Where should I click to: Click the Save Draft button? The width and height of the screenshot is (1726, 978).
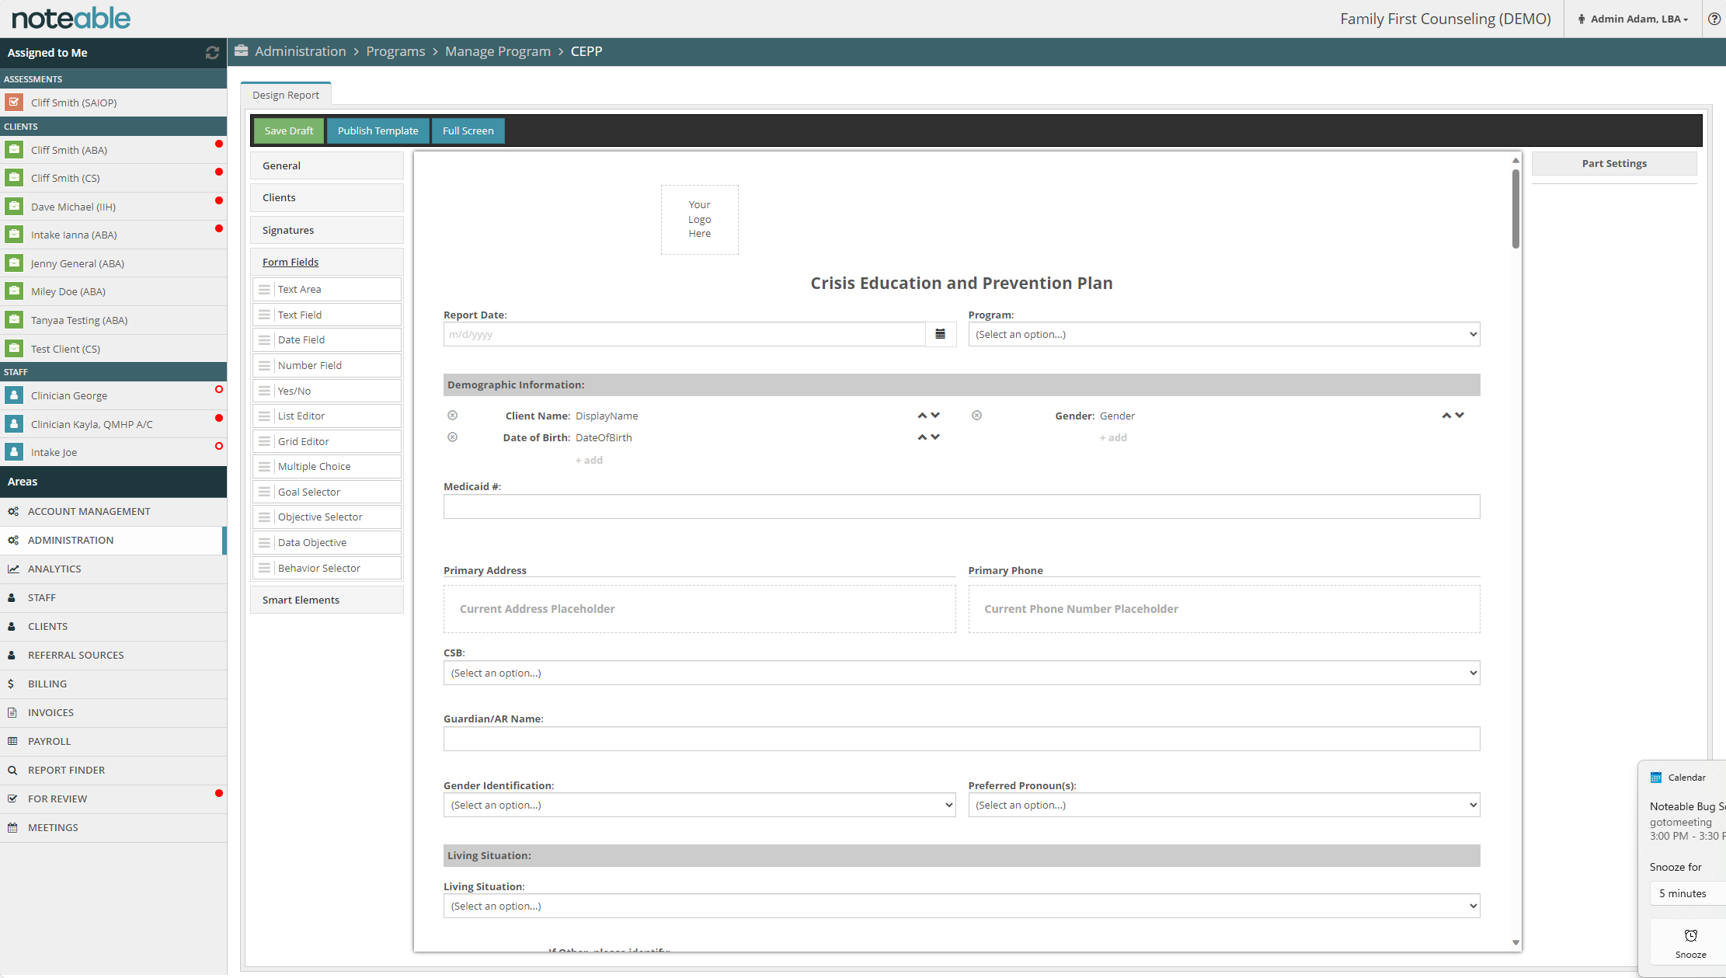(x=288, y=131)
